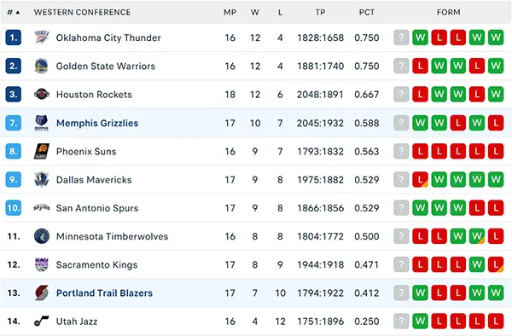Screen dimensions: 512x336
Task: Click the Houston Rockets logo icon
Action: pyautogui.click(x=42, y=95)
